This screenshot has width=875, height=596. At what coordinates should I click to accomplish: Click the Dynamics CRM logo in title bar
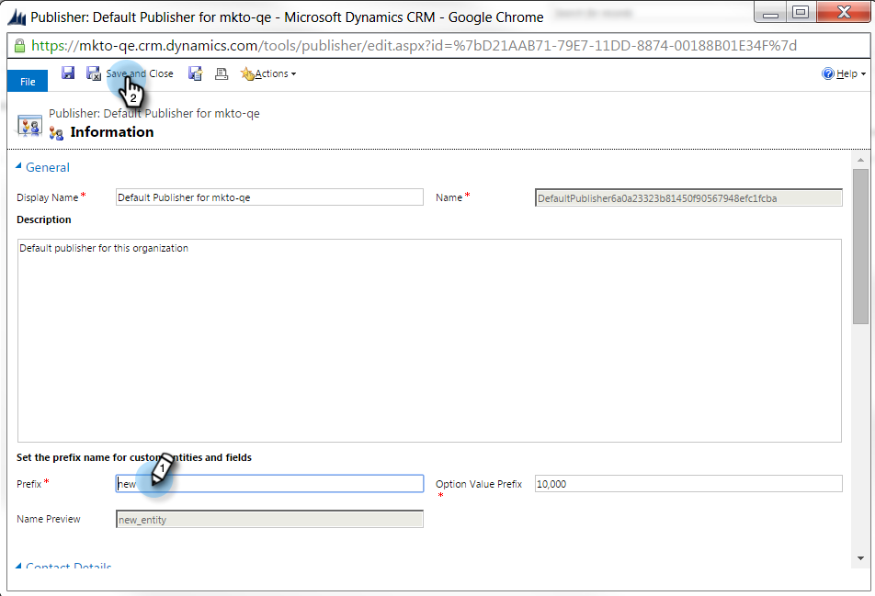[17, 17]
